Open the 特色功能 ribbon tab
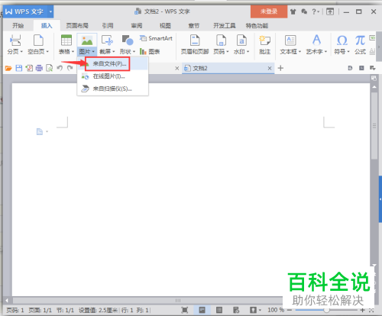The width and height of the screenshot is (382, 316). point(257,26)
